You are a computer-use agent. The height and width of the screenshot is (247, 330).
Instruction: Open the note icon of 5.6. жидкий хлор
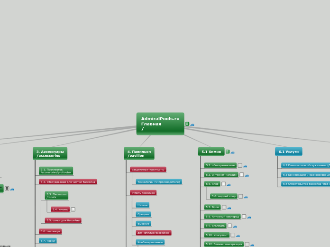[240, 196]
